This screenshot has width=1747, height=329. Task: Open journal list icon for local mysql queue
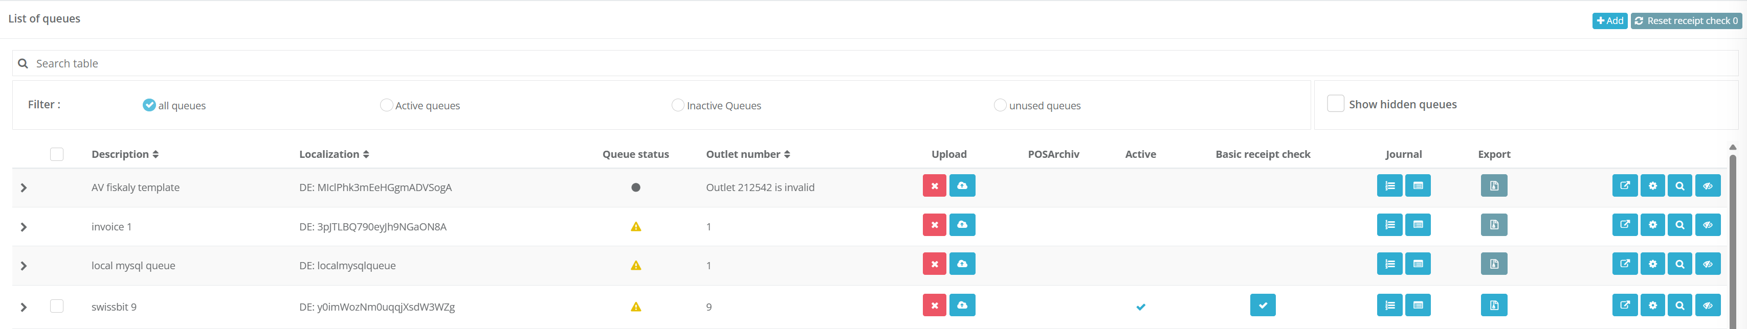tap(1389, 264)
